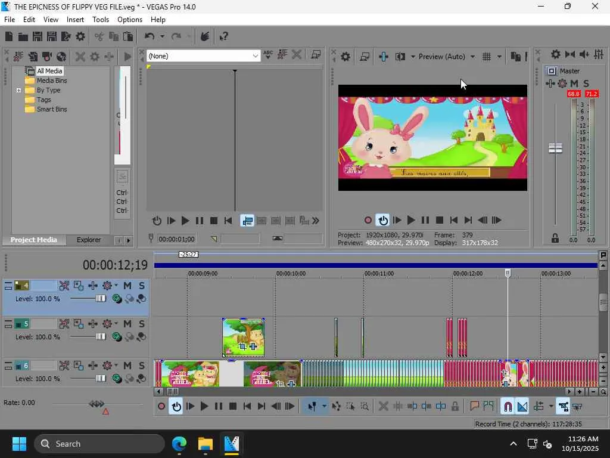Open Auto Ripple mode dropdown arrow

(551, 406)
